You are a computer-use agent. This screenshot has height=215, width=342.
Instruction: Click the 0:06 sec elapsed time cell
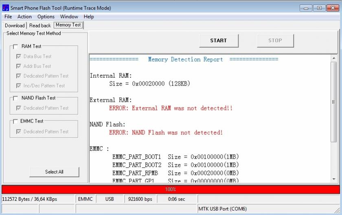point(176,199)
